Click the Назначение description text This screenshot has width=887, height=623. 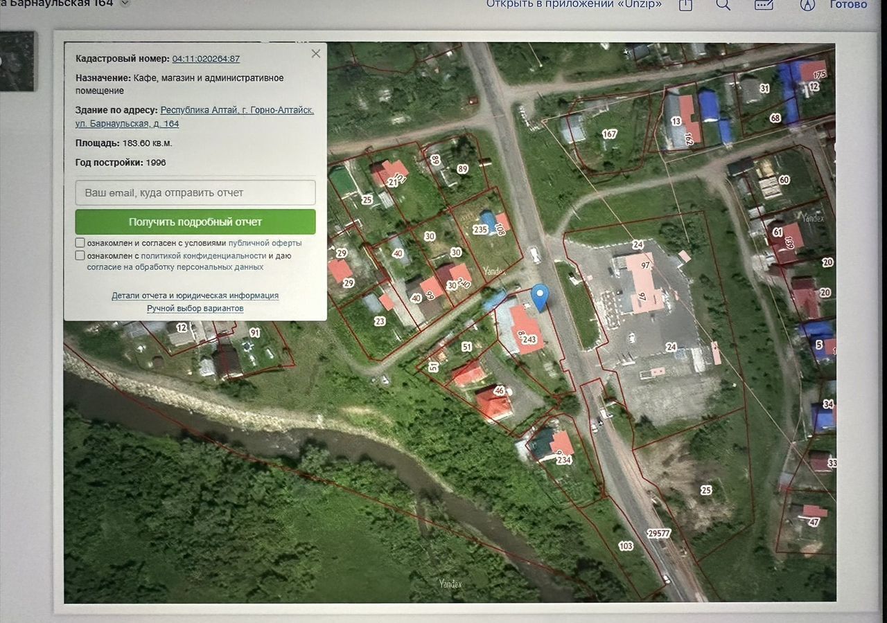pyautogui.click(x=179, y=84)
